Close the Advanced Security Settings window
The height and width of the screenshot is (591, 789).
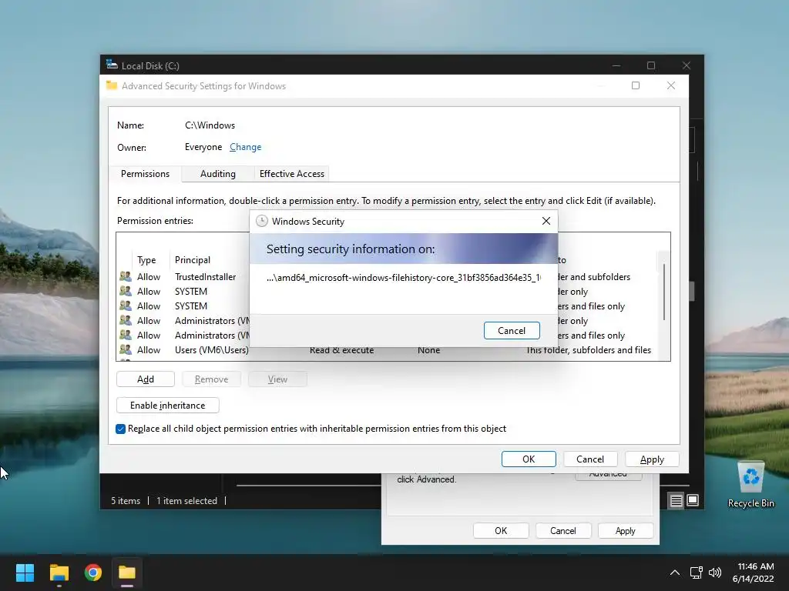point(671,85)
